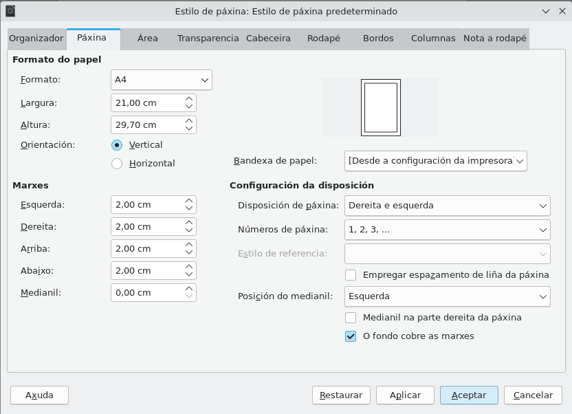The width and height of the screenshot is (572, 414).
Task: Open the Disposición de páxina dropdown
Action: [x=448, y=206]
